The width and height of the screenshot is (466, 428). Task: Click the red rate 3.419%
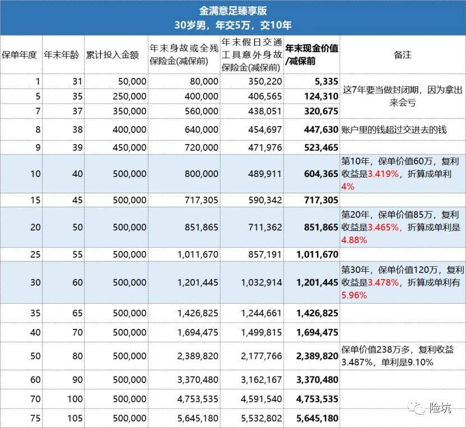coord(383,174)
